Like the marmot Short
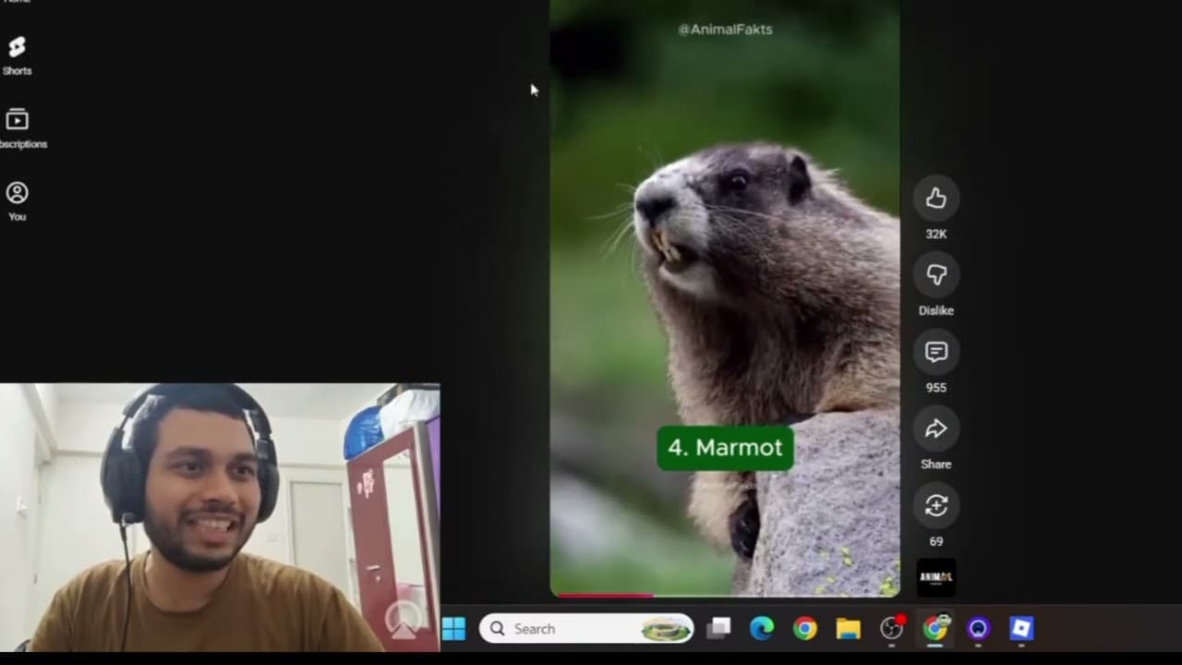Viewport: 1182px width, 665px height. tap(935, 198)
